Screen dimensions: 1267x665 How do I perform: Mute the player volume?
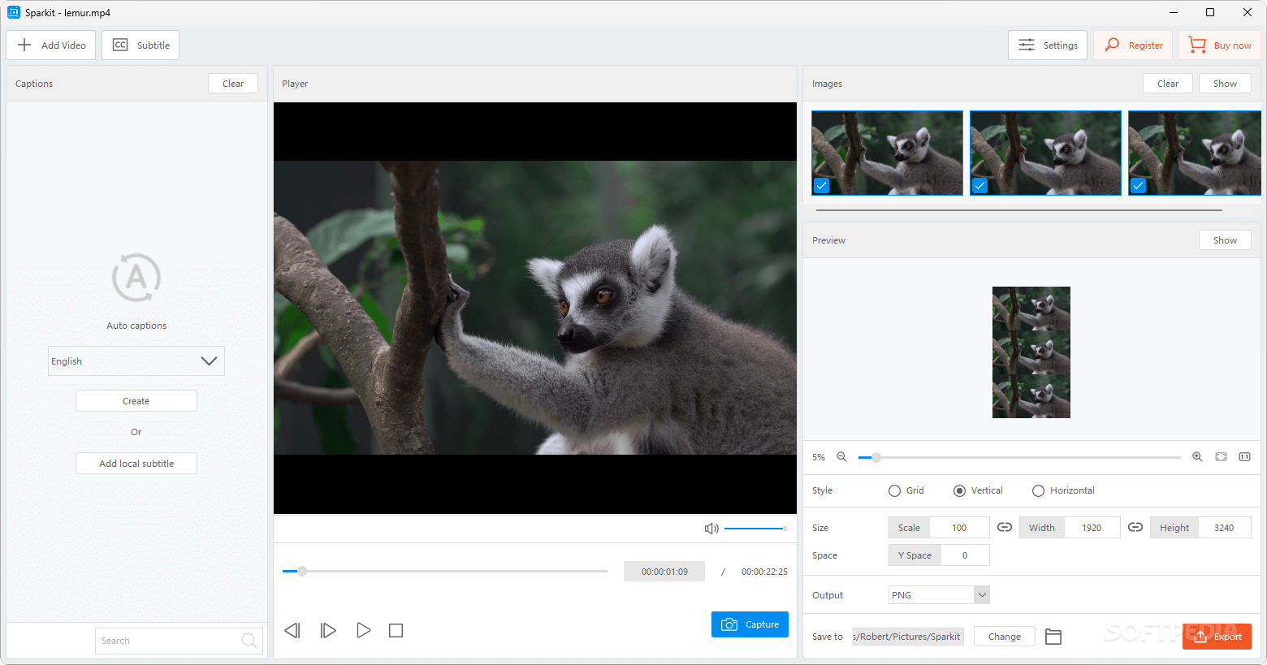click(711, 529)
